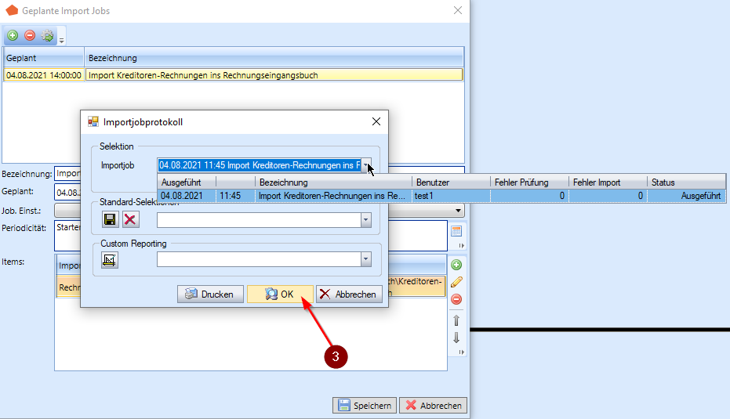Click the Status column header

686,182
